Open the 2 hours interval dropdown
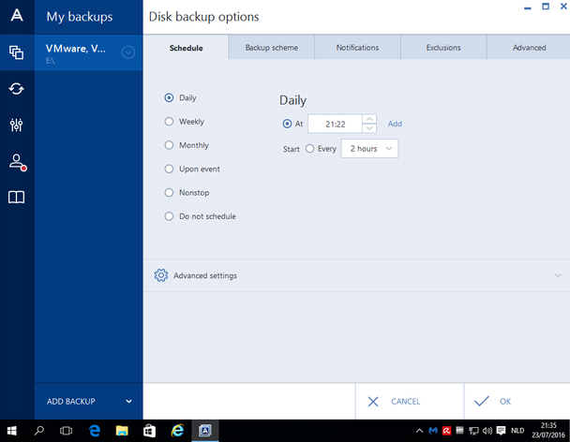Viewport: 570px width, 442px height. tap(369, 149)
